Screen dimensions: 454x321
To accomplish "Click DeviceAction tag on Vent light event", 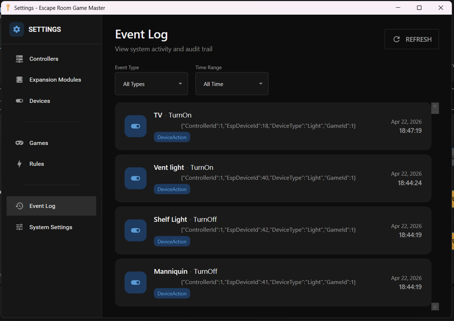I will tap(172, 189).
